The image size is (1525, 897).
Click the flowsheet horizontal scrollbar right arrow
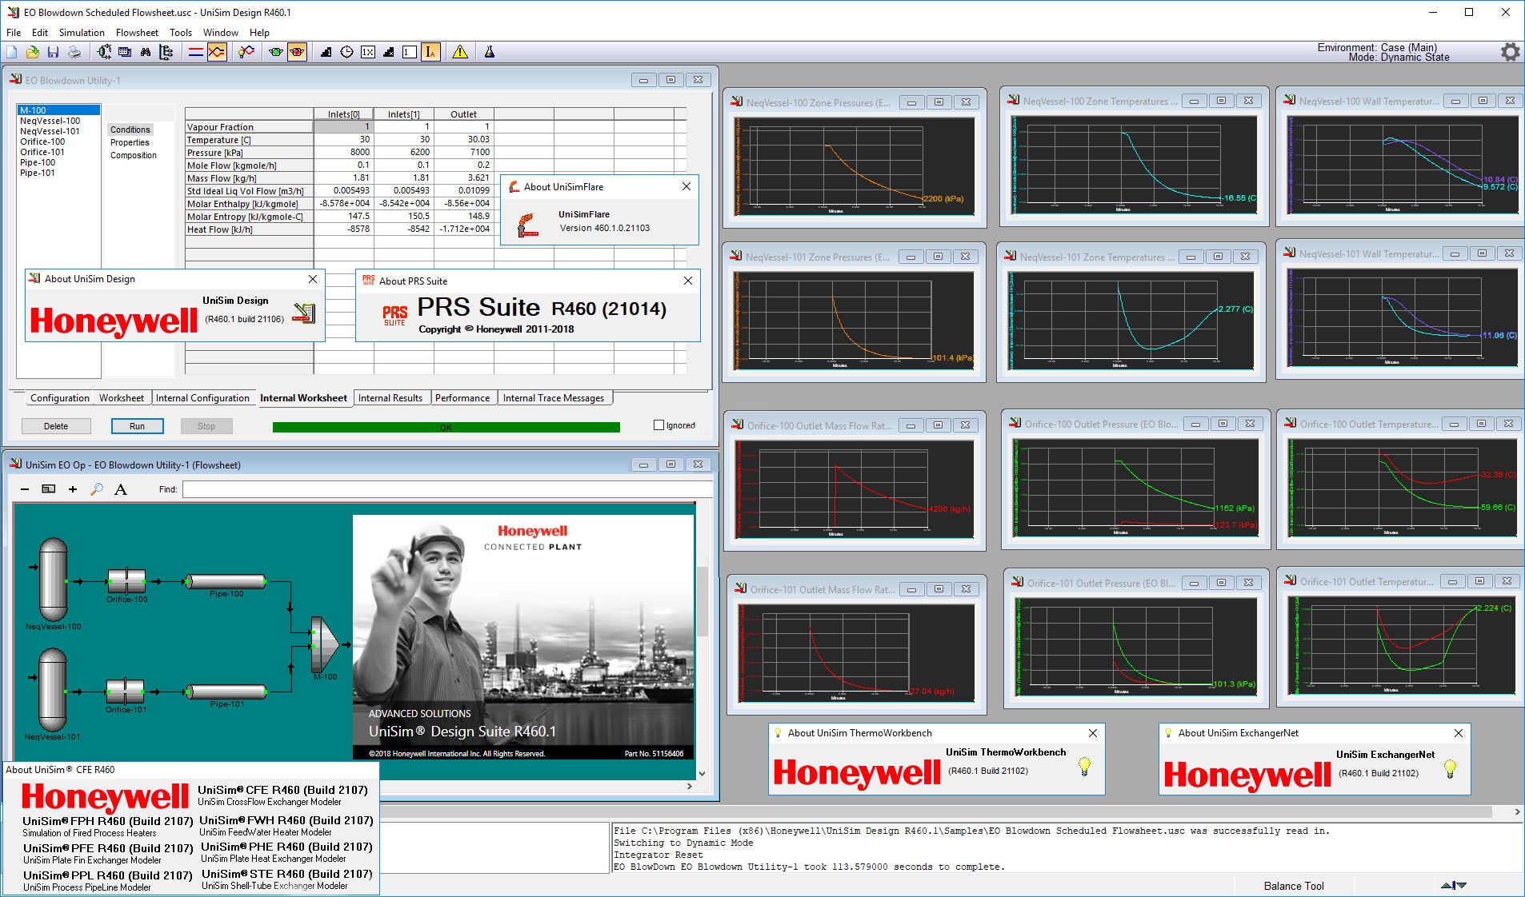point(690,787)
